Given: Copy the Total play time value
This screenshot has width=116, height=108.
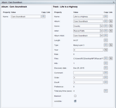Looking at the screenshot, I should point(106,91).
